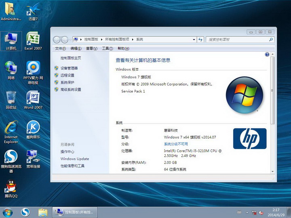This screenshot has height=218, width=291.
Task: Open the 查看(V) menu
Action: tap(92, 48)
